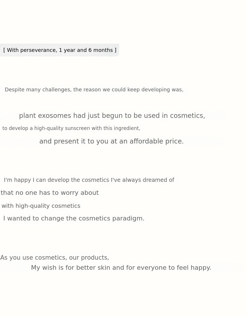The width and height of the screenshot is (247, 317).
Task: Select the "with high-quality cosmetics" line
Action: 41,206
